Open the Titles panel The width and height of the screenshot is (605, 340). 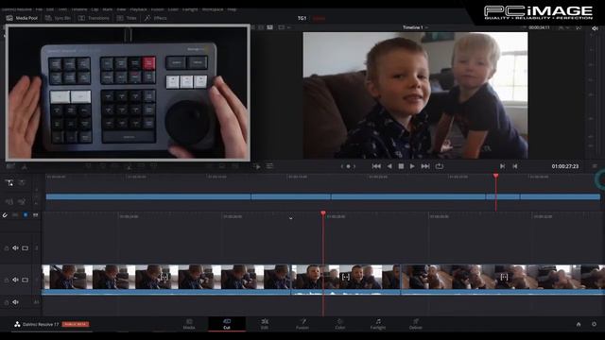coord(127,18)
